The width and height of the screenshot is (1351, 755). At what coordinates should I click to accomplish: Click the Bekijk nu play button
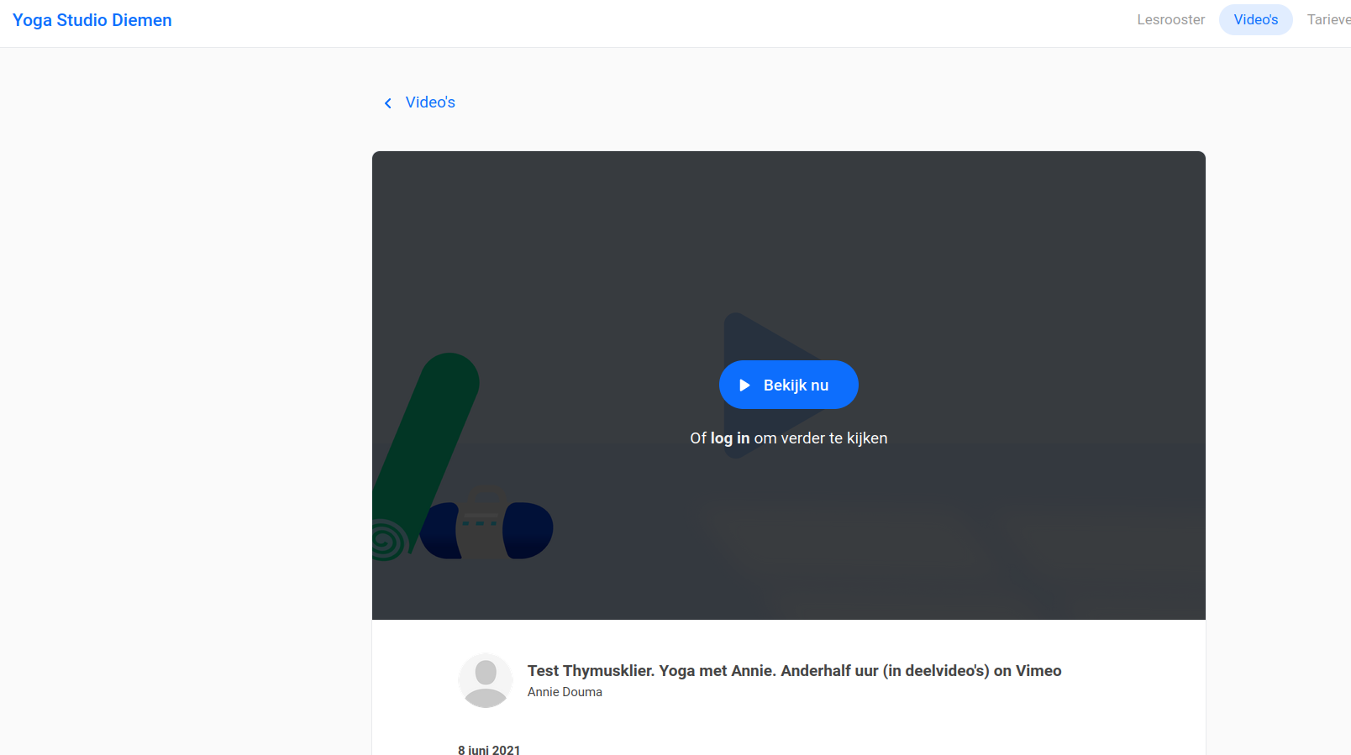coord(788,385)
